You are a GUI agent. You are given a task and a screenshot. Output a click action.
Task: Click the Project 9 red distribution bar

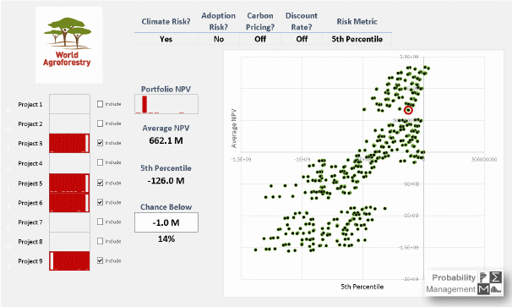pos(69,260)
